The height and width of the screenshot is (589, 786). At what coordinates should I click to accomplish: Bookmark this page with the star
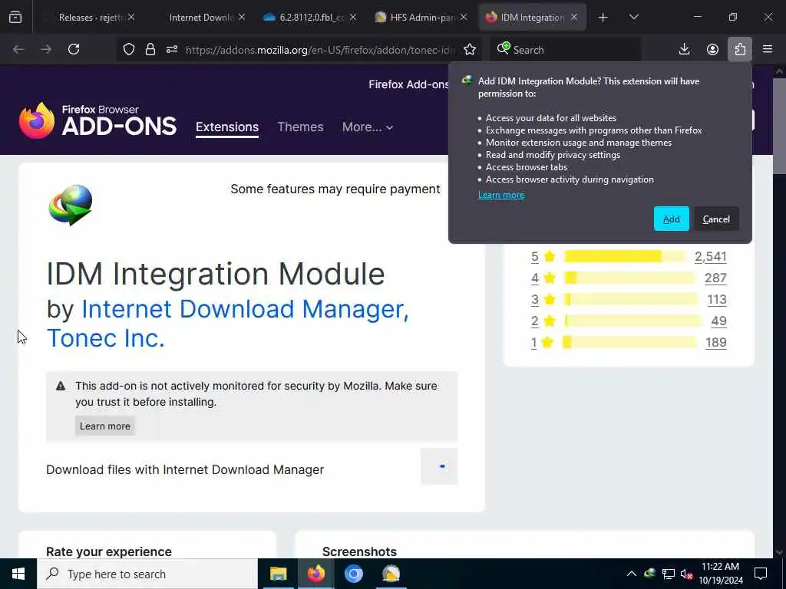[x=470, y=49]
